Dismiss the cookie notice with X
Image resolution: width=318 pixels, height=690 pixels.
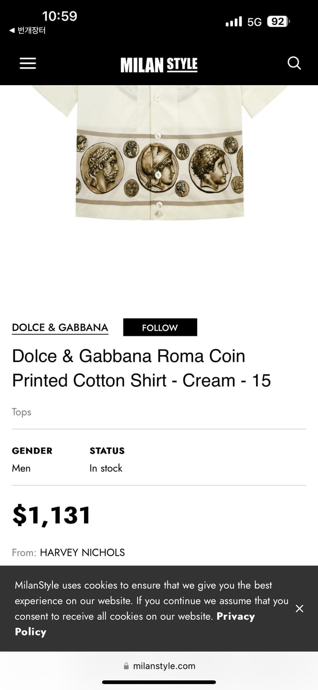[300, 609]
